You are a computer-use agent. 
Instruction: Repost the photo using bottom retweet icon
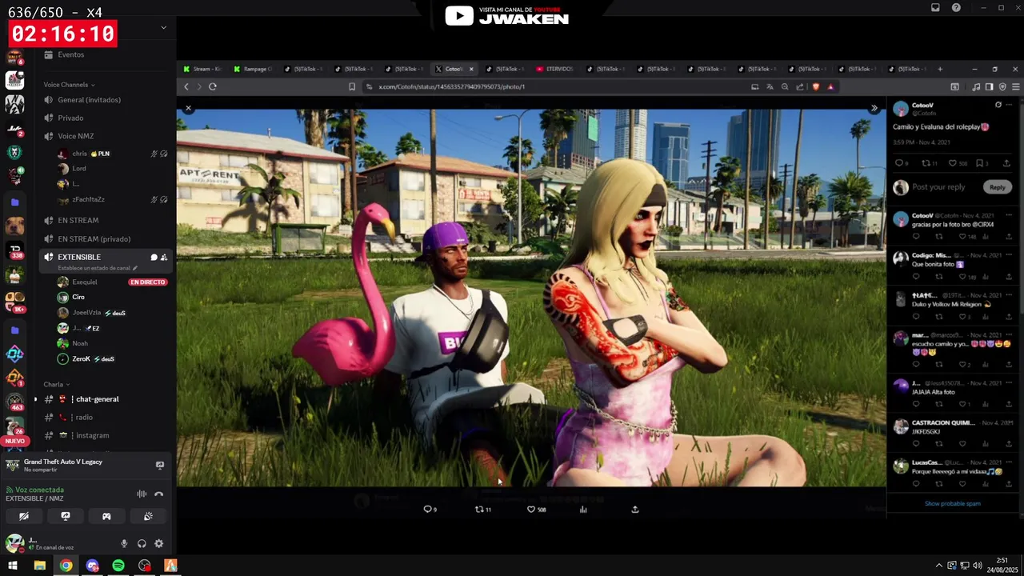click(479, 509)
